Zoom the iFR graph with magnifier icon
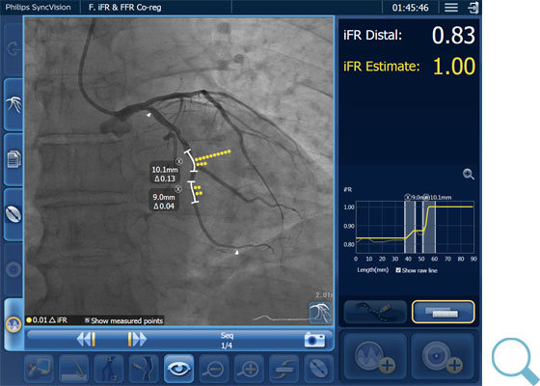Viewport: 540px width, 386px height. click(x=469, y=175)
